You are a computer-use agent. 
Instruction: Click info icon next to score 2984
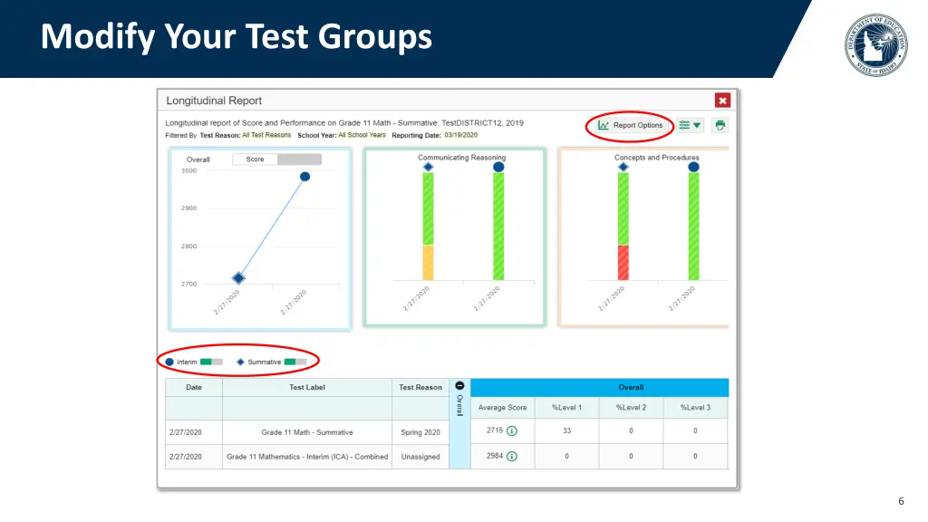(512, 457)
